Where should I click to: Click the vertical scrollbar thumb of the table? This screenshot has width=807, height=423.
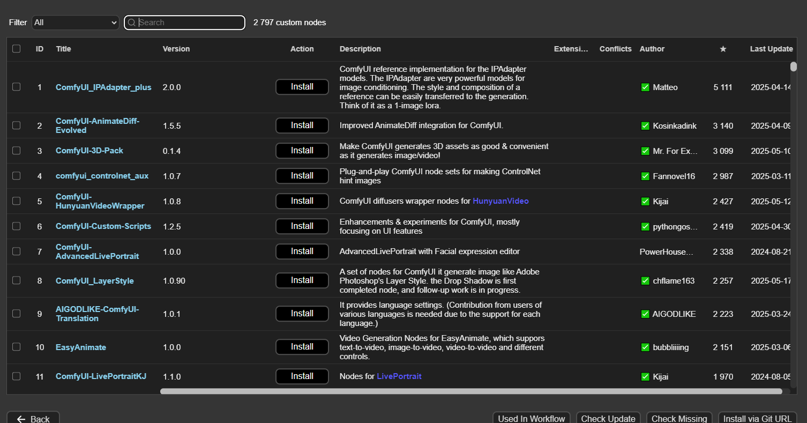coord(794,66)
